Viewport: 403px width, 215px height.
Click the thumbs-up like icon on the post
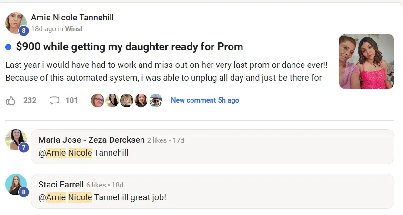point(10,101)
